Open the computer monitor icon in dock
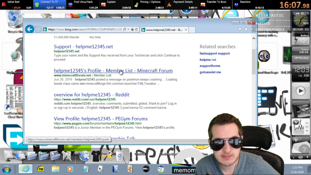 tap(8, 156)
